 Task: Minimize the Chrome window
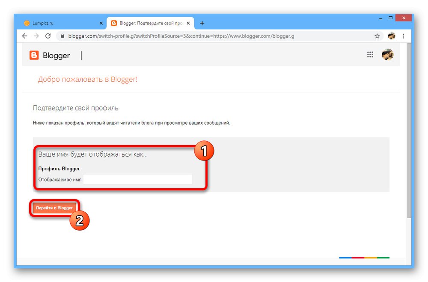pyautogui.click(x=380, y=18)
